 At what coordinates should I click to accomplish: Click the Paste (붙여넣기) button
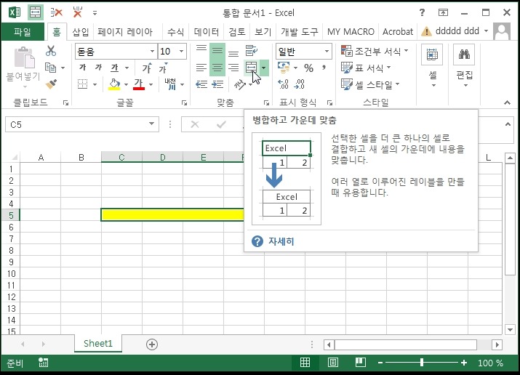tap(23, 68)
